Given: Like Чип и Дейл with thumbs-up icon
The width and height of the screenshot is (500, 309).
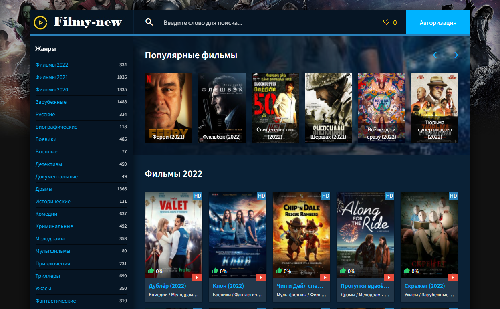Looking at the screenshot, I should pos(279,271).
